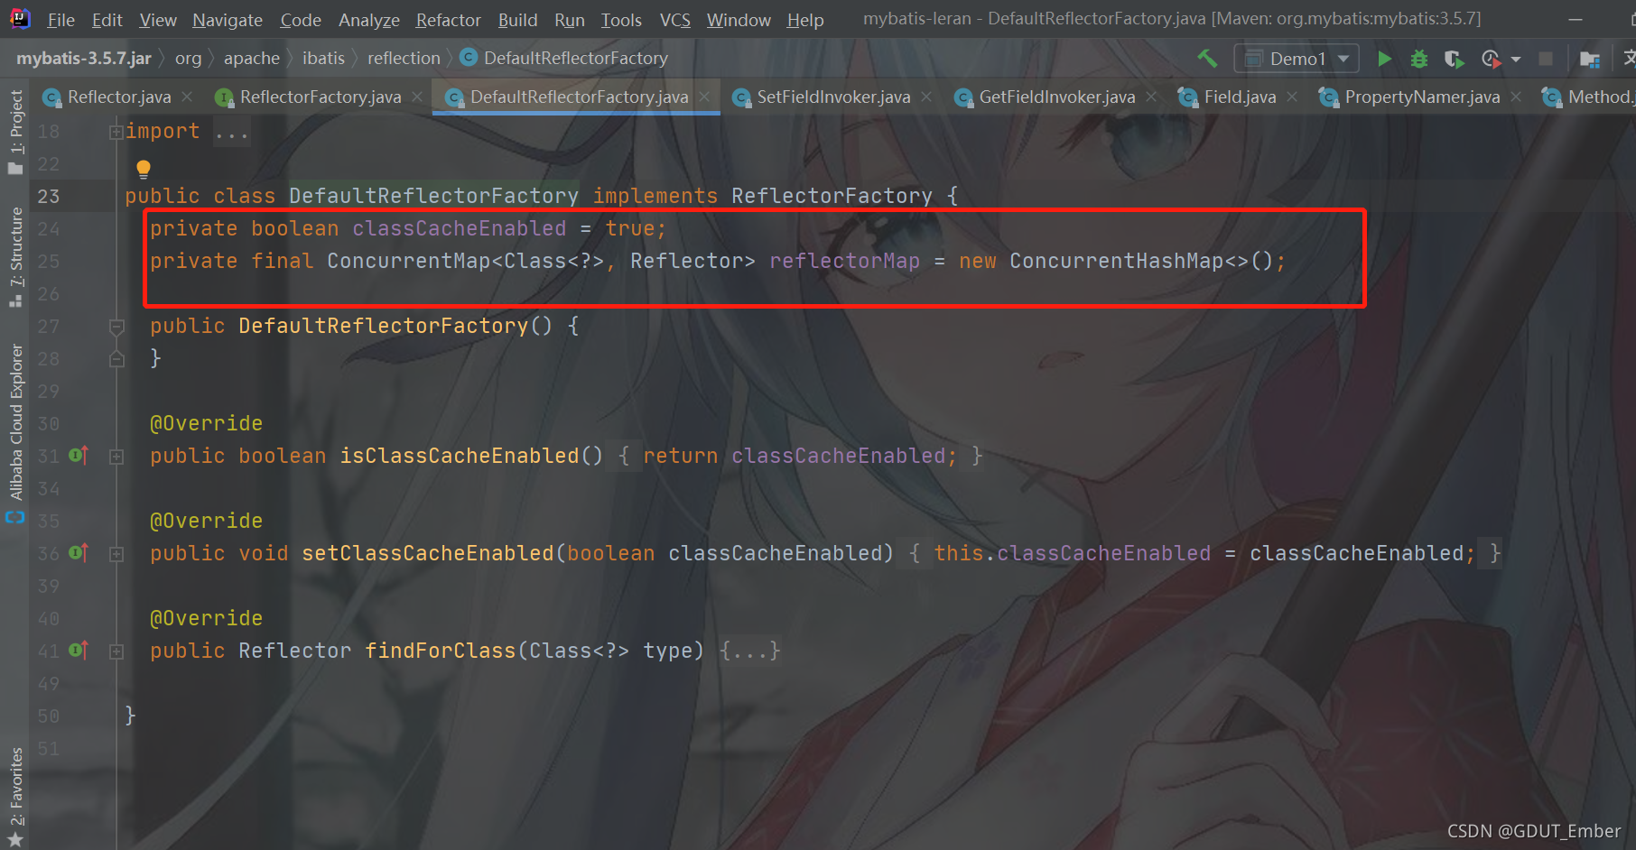Click the reflection breadcrumb

point(404,59)
